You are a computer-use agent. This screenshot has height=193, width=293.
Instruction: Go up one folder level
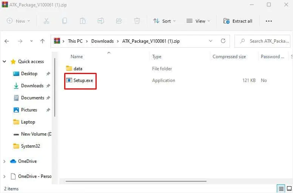(x=43, y=41)
